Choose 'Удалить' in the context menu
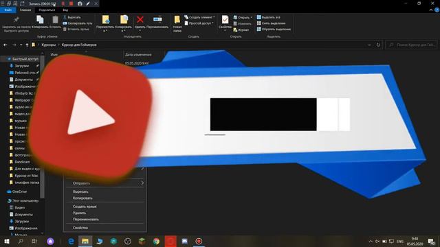 (x=80, y=213)
